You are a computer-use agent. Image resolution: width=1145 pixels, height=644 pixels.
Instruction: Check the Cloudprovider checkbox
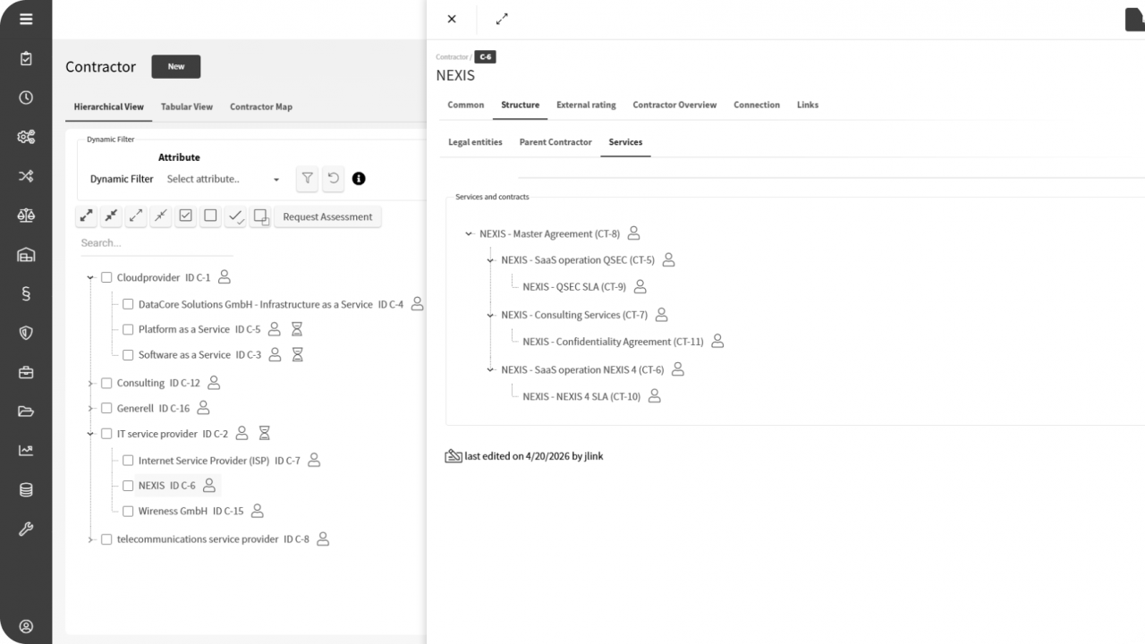[x=106, y=277]
